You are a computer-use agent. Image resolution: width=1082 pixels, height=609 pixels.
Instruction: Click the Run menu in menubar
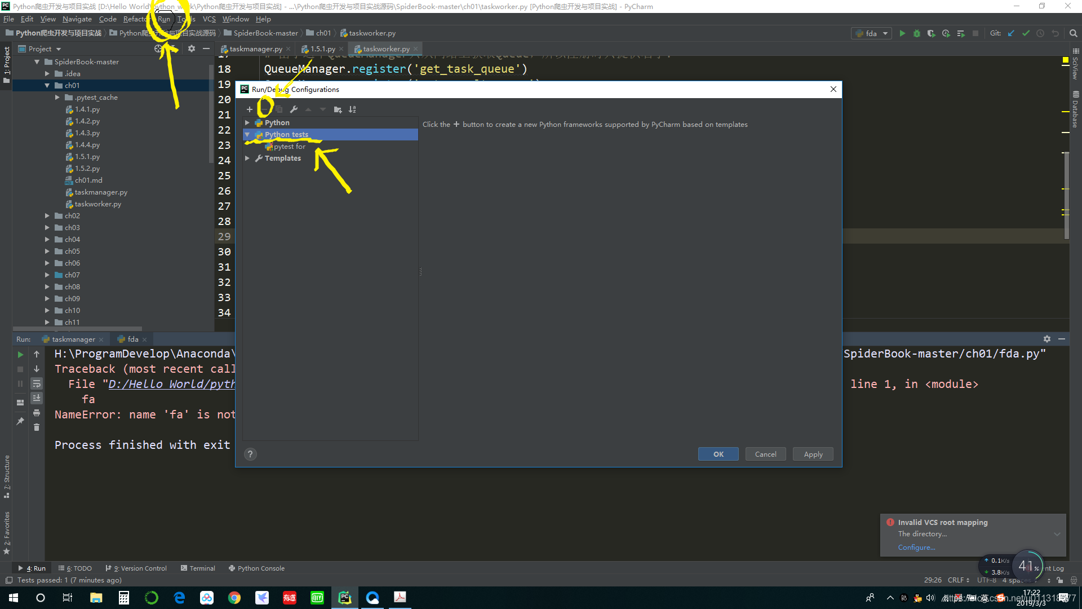(164, 19)
